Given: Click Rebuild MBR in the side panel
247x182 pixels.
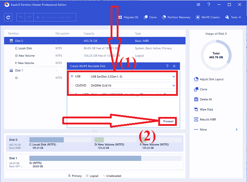Looking at the screenshot, I should click(208, 119).
